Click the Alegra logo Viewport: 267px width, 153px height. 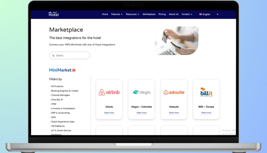click(x=141, y=92)
